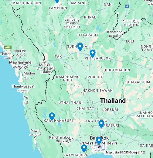Click the route 4 highway marker
153x158 pixels.
(127, 6)
